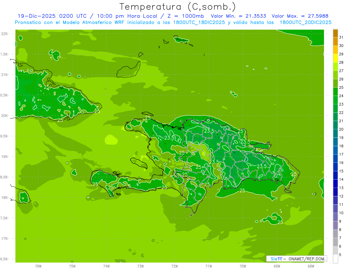Image resolution: width=349 pixels, height=270 pixels.
Task: Click legend value 31
Action: click(x=341, y=37)
